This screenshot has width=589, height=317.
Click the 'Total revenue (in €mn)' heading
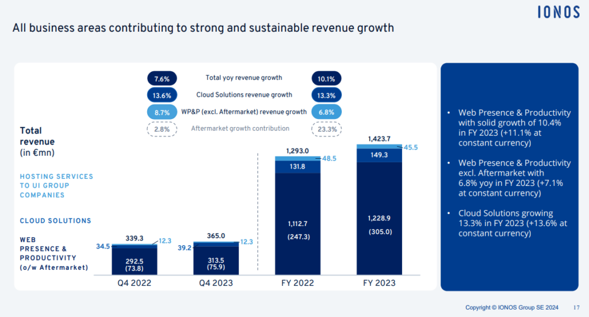pos(37,142)
